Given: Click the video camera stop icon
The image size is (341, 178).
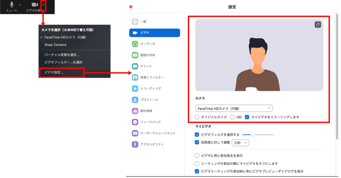Looking at the screenshot, I should pos(35,5).
